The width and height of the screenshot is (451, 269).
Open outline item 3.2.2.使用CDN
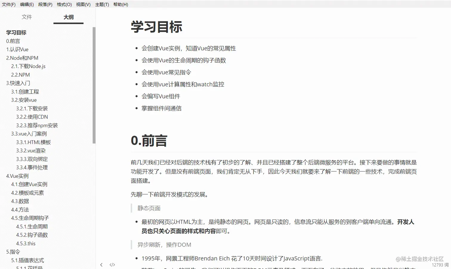pos(32,117)
